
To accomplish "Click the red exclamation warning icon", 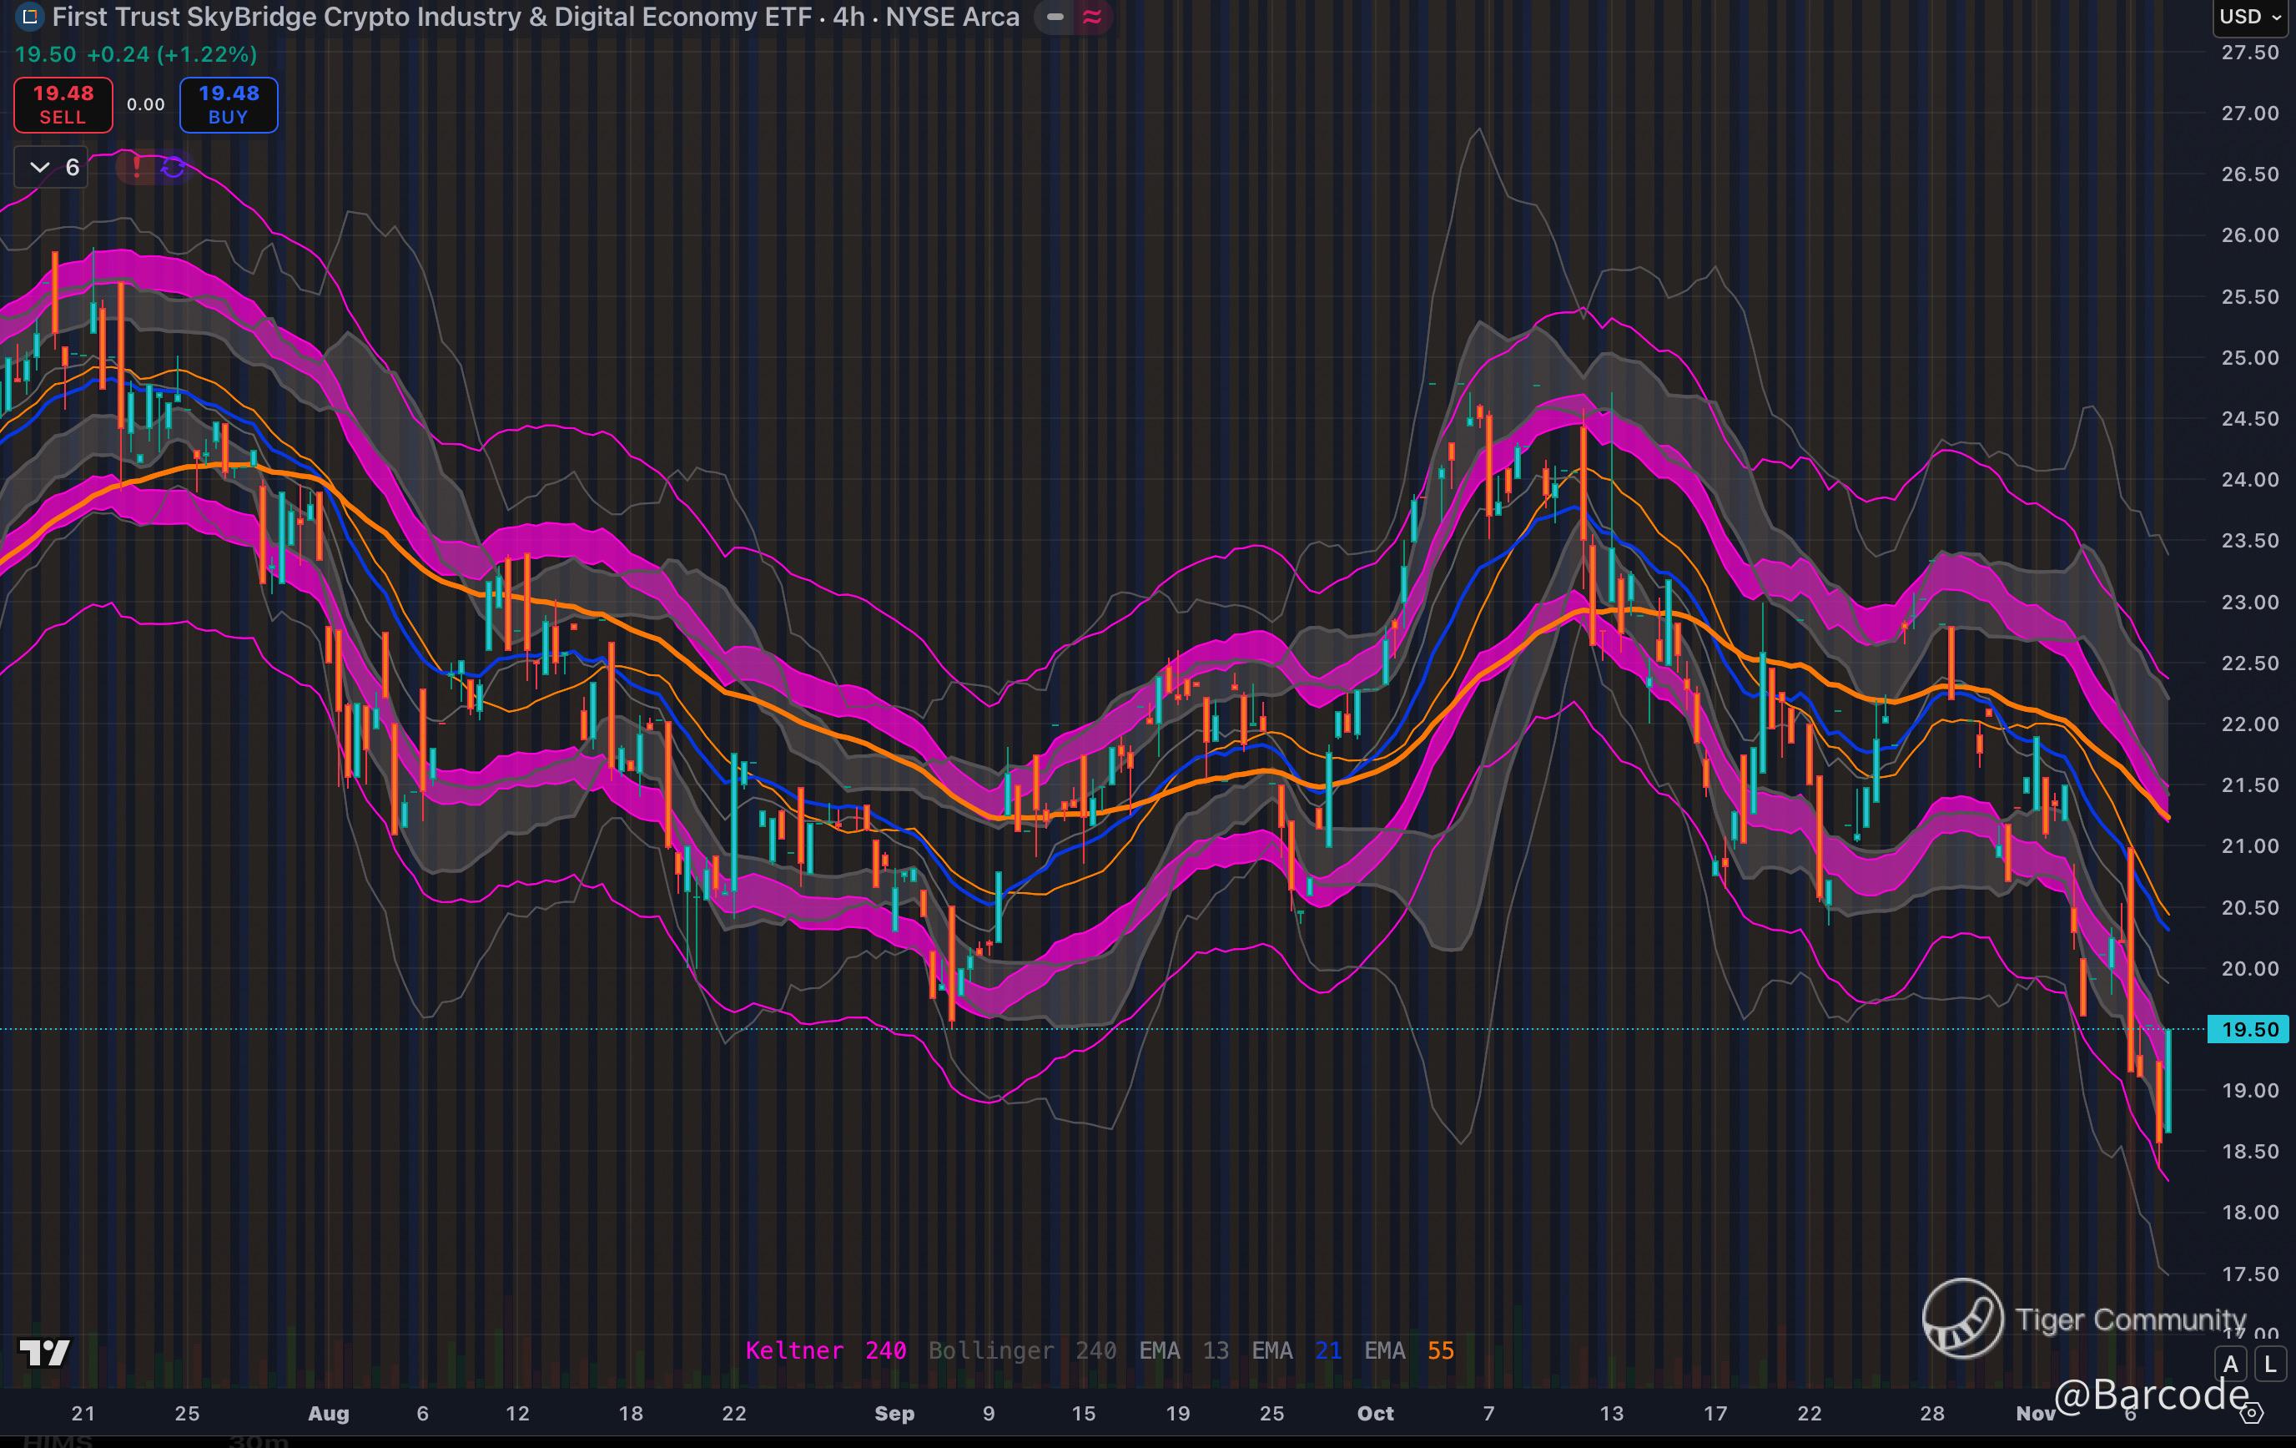I will [x=136, y=168].
